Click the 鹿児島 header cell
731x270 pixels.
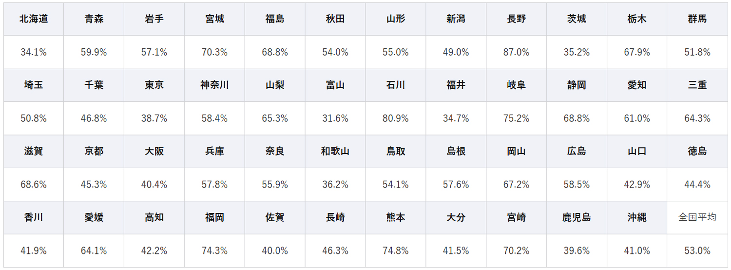click(577, 217)
